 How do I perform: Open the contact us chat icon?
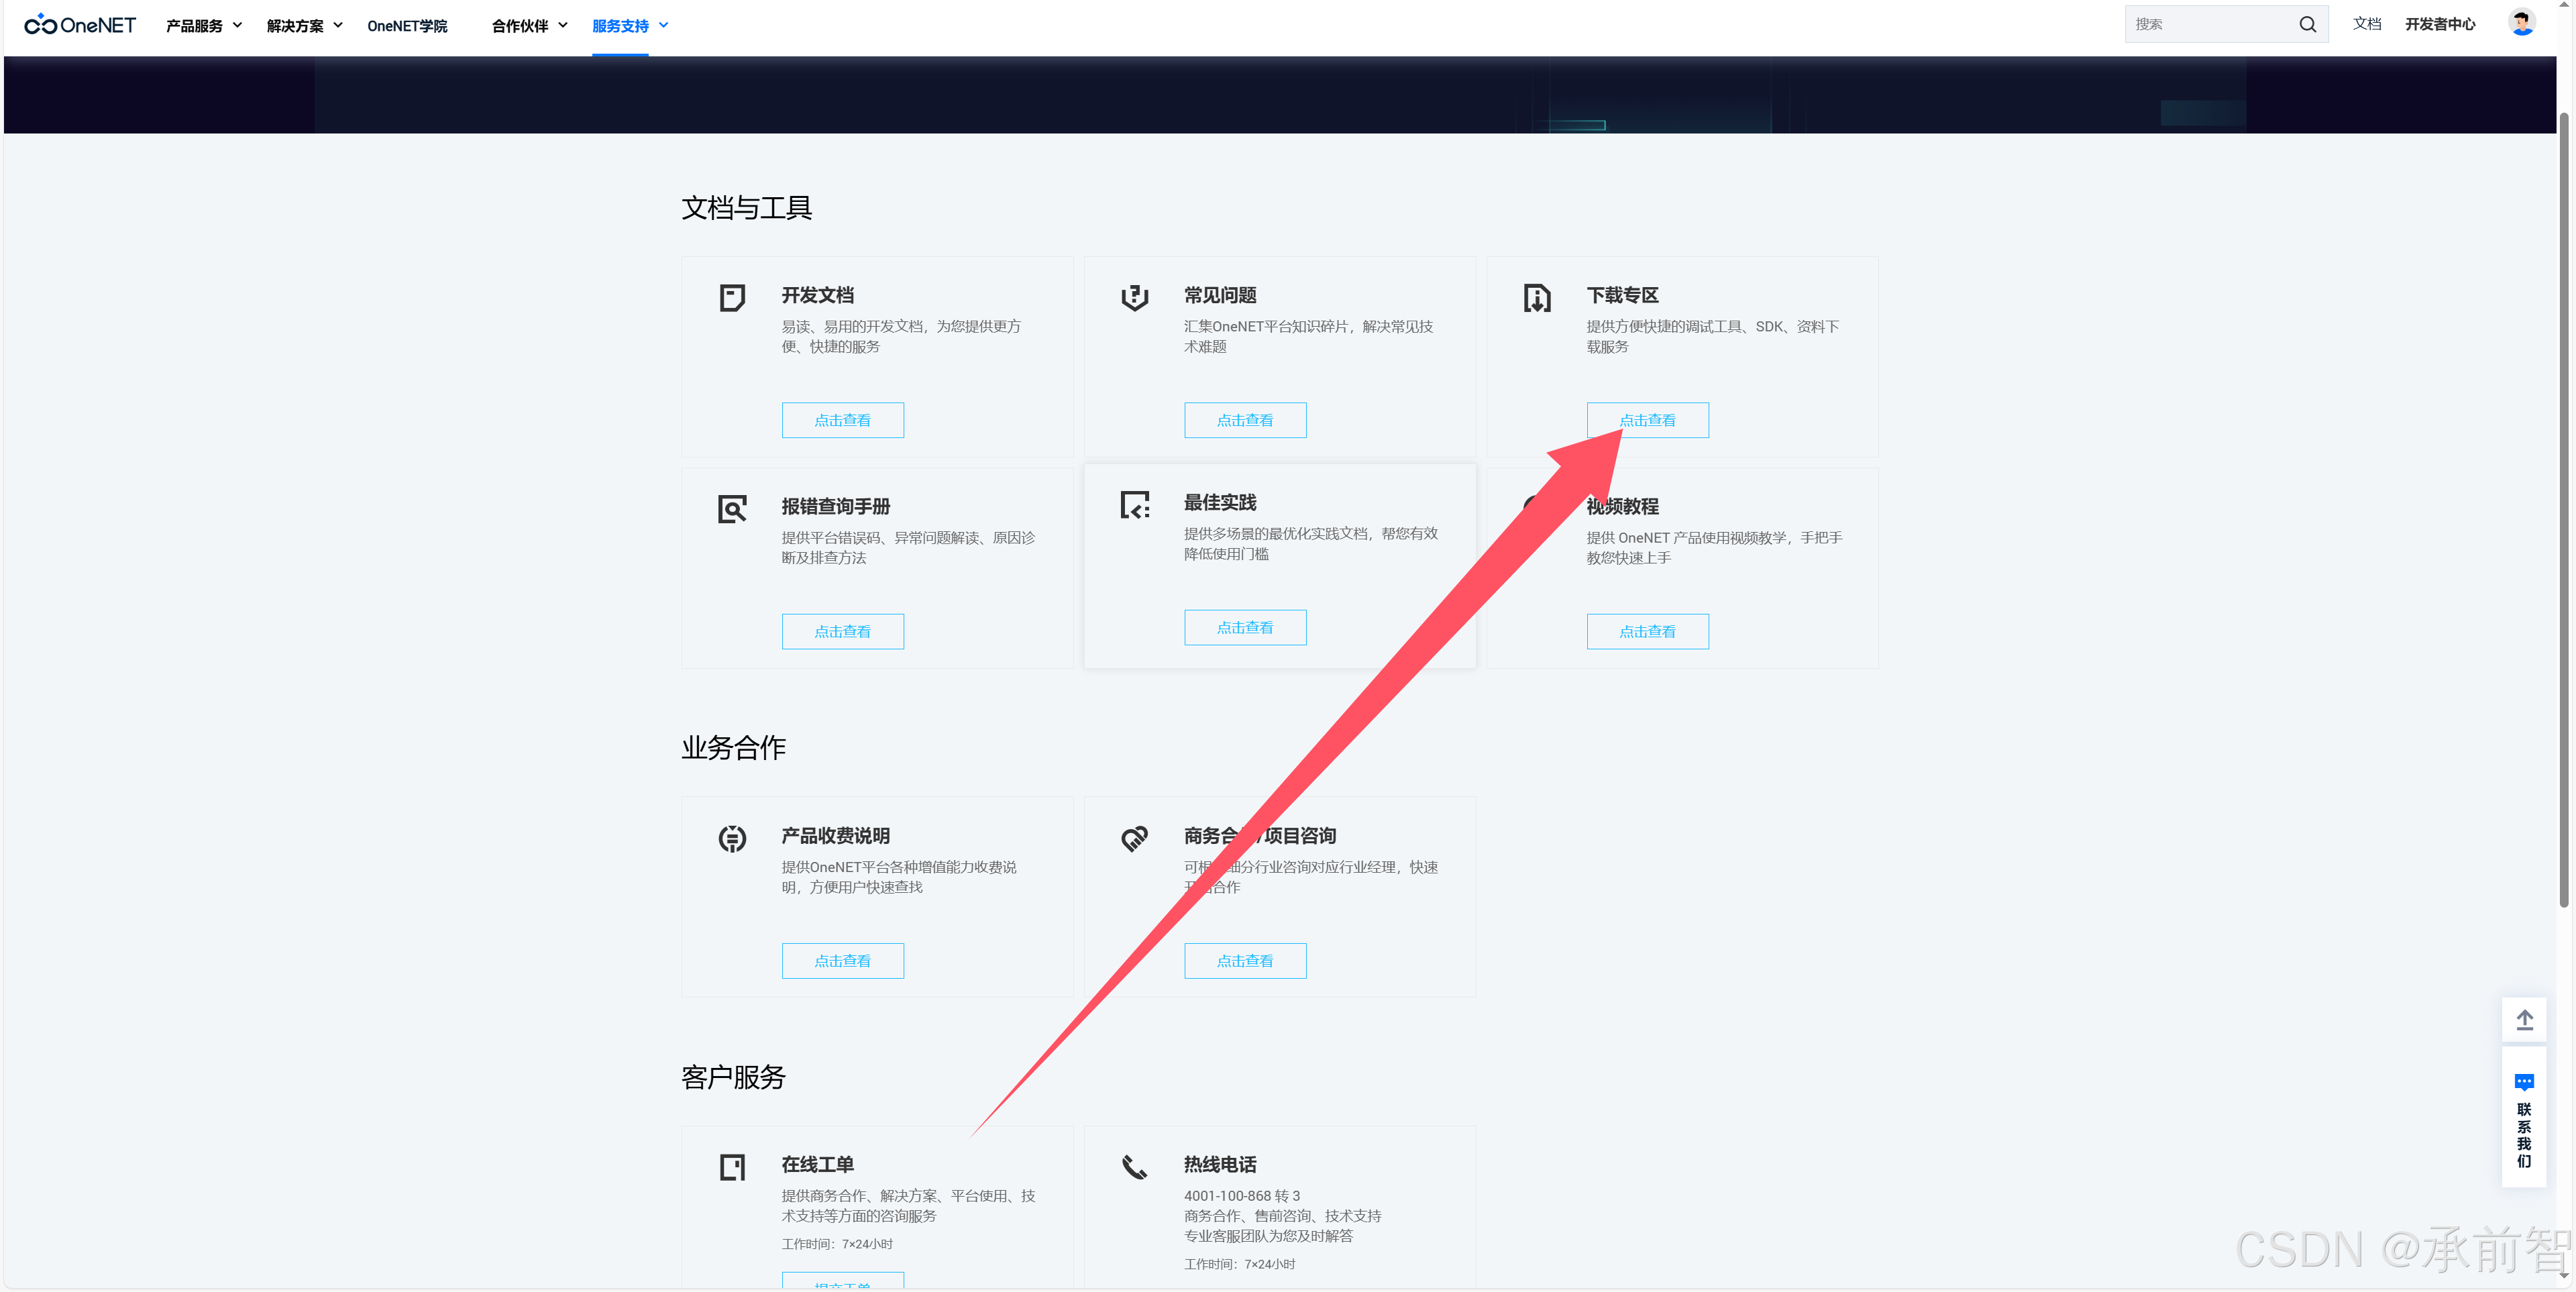pyautogui.click(x=2524, y=1082)
